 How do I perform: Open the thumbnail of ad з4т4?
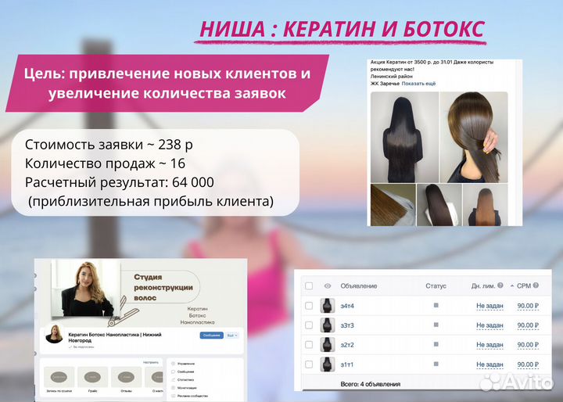328,306
